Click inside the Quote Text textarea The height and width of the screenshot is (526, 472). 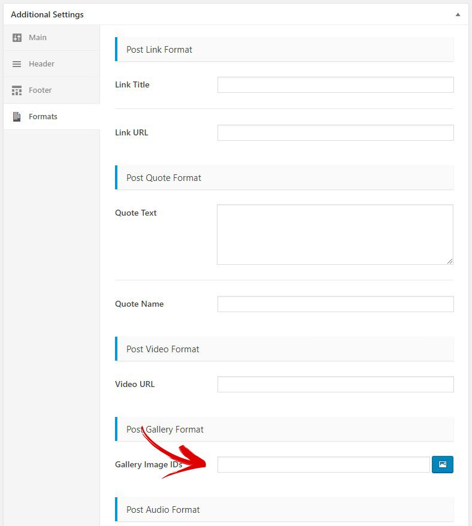pos(335,234)
